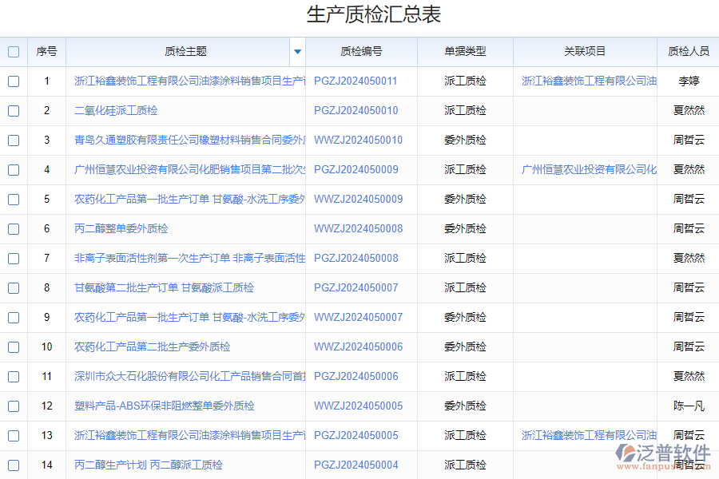The height and width of the screenshot is (479, 719).
Task: Click the 质检人员 column header
Action: click(688, 52)
